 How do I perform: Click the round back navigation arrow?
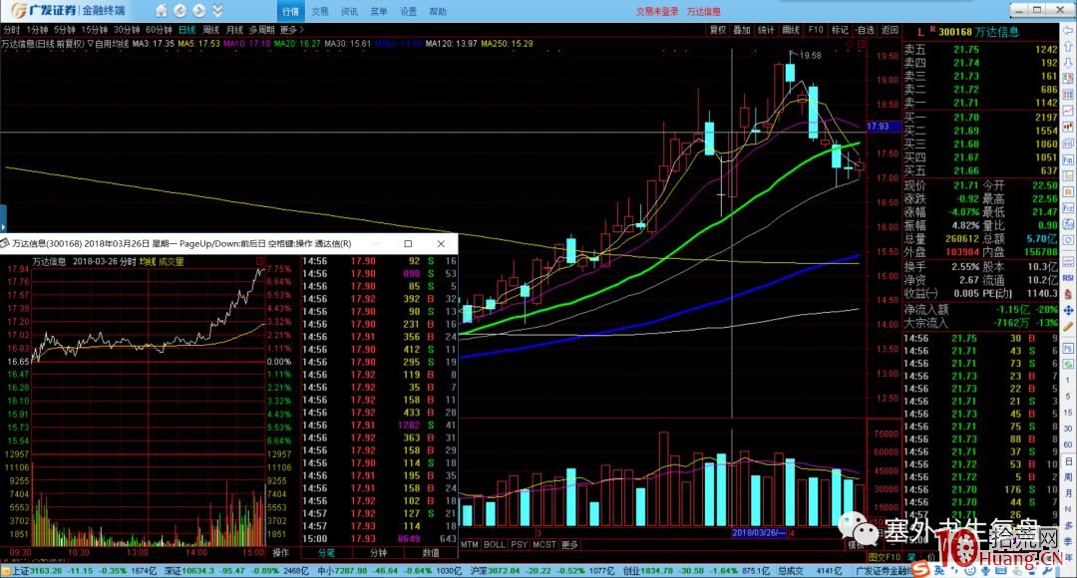(179, 10)
